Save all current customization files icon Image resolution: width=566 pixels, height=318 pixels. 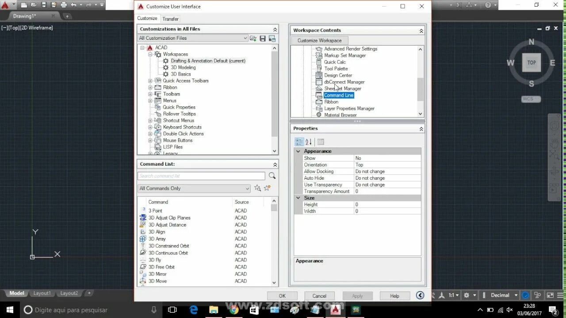tap(263, 38)
